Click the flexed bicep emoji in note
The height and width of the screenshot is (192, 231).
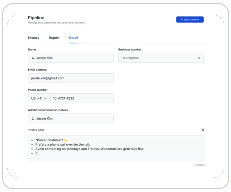tap(66, 140)
